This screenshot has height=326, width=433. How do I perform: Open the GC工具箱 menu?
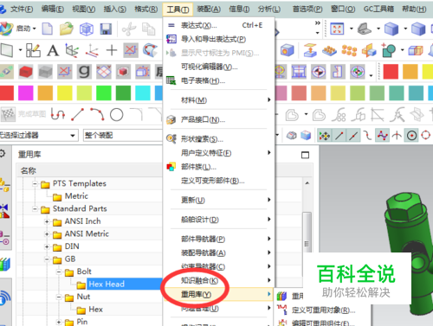tap(378, 10)
